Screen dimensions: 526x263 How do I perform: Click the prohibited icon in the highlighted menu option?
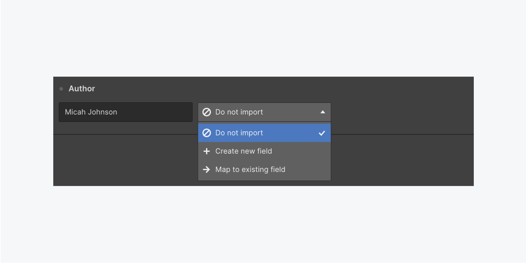[207, 133]
